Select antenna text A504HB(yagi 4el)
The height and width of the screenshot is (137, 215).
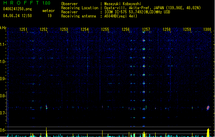pyautogui.click(x=121, y=16)
